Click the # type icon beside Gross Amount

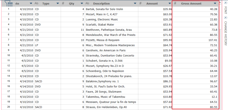click(175, 4)
